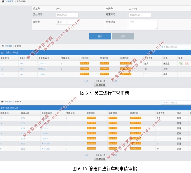Click the 拒绝 status in the bottom table row 10

pos(179,133)
